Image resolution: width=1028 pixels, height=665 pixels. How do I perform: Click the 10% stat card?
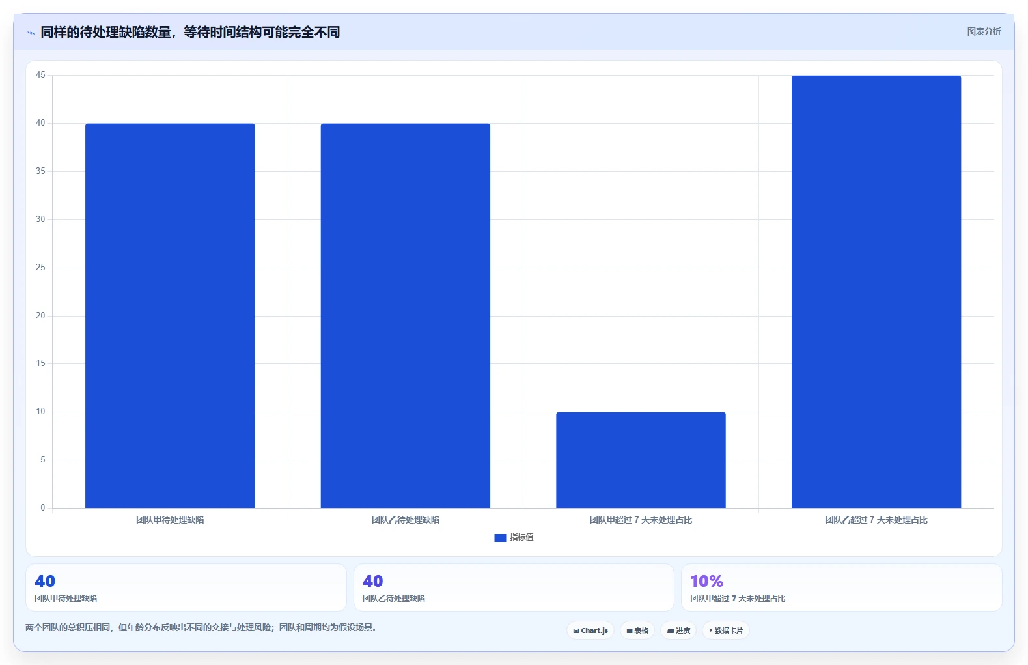click(842, 587)
